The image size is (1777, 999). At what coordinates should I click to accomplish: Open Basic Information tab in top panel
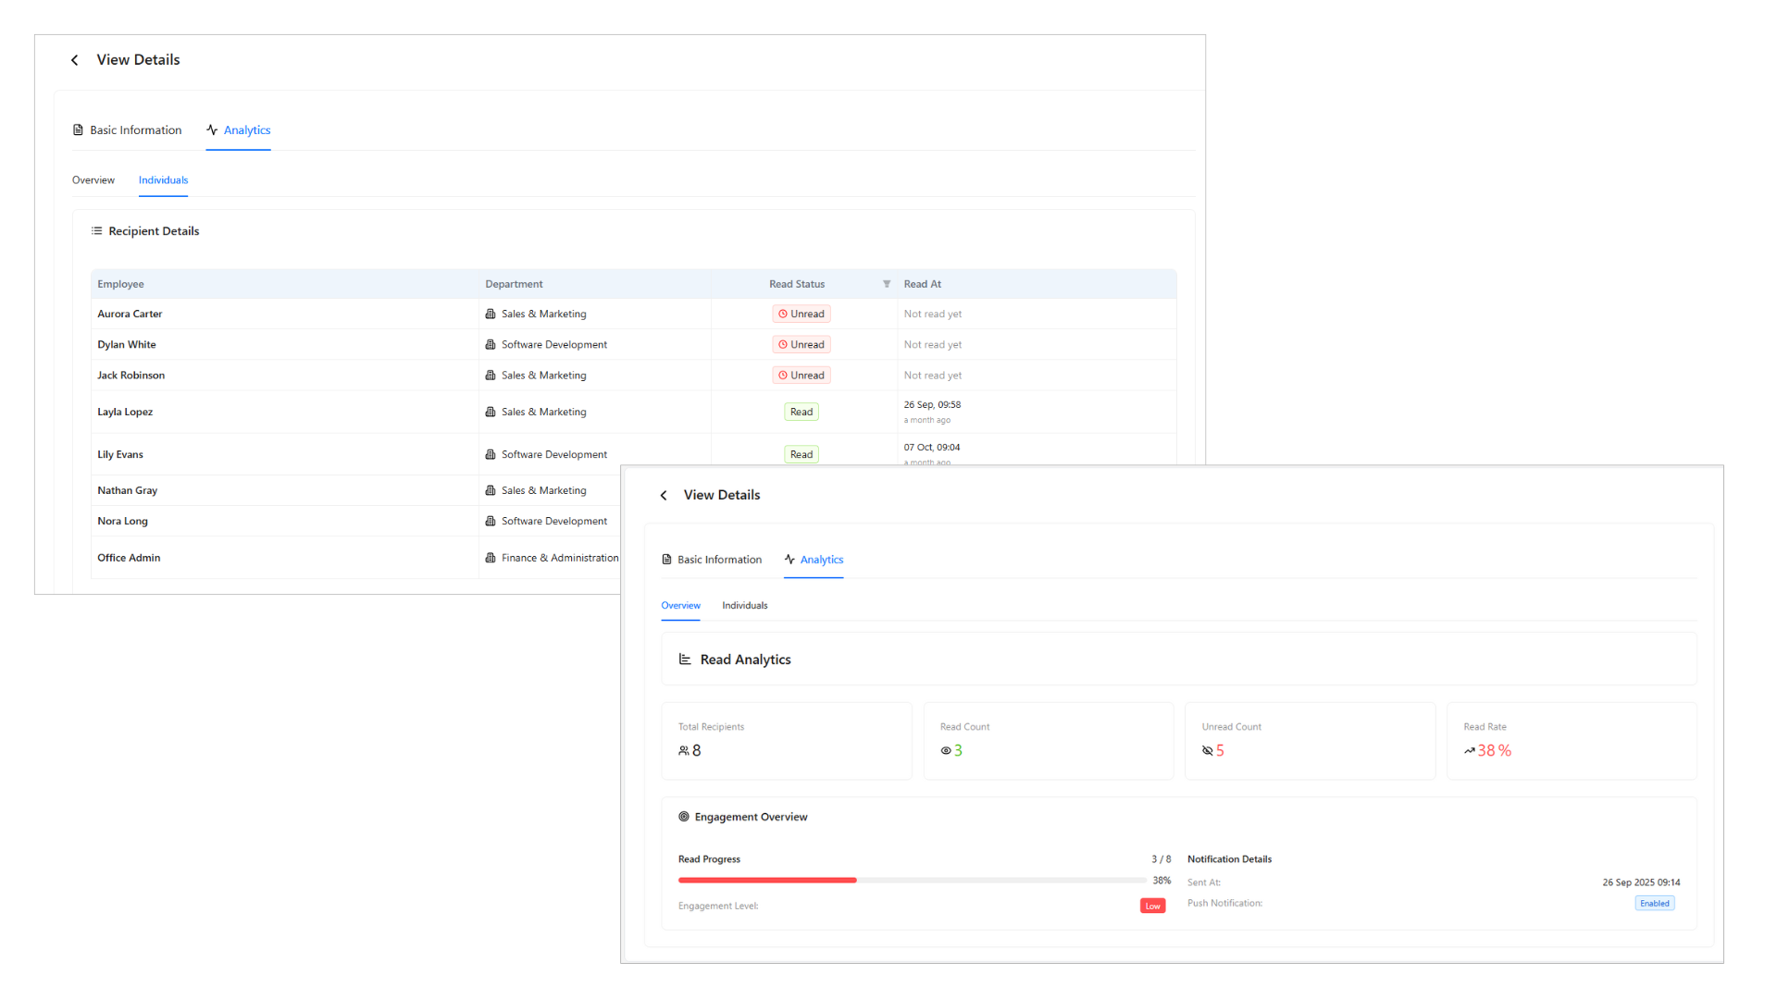[x=128, y=130]
